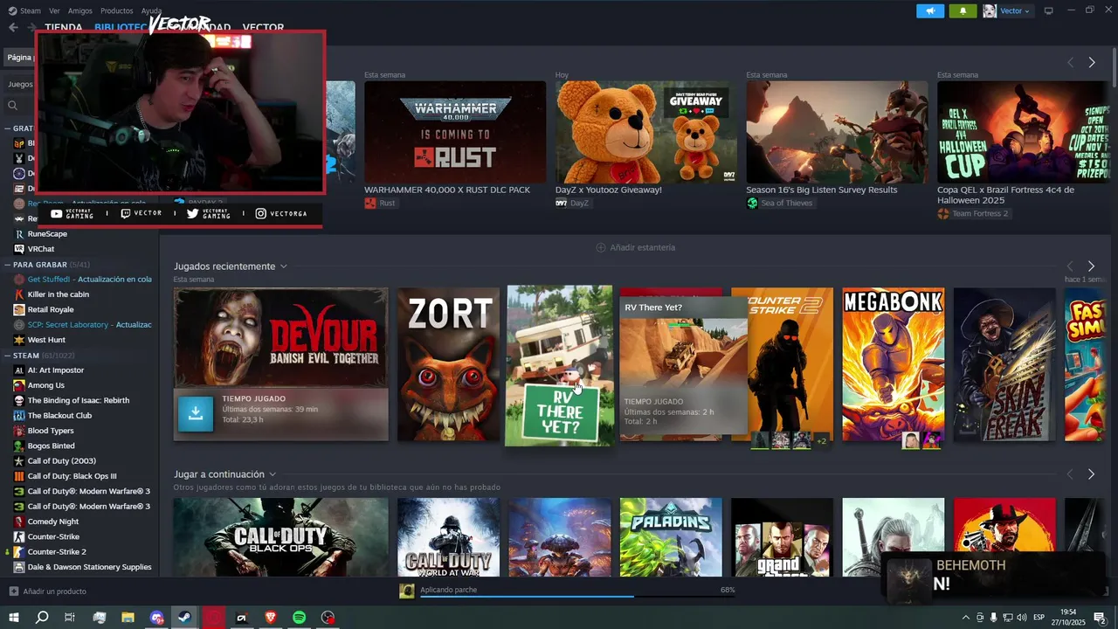Advance the play-next shelf right arrow
The width and height of the screenshot is (1118, 629).
point(1091,473)
